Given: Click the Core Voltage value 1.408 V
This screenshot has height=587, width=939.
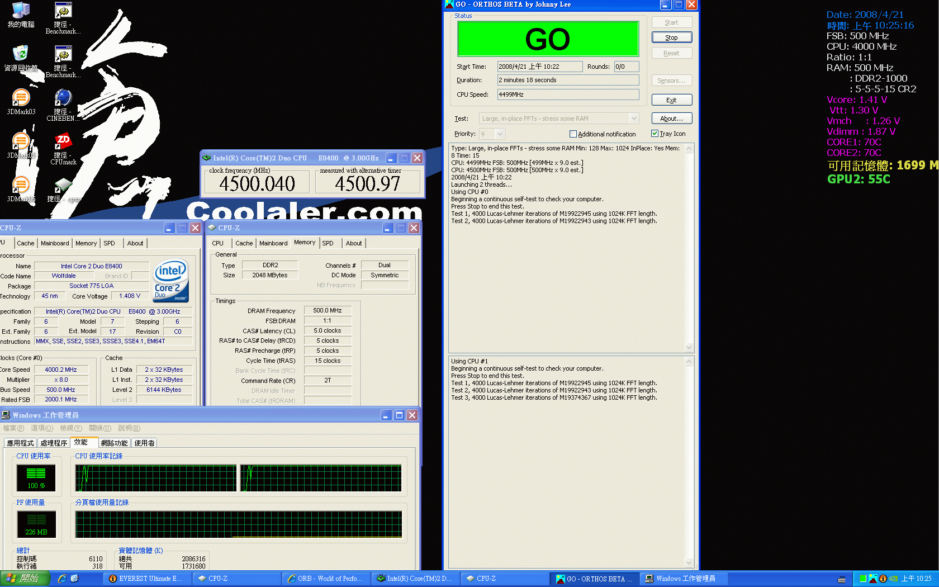Looking at the screenshot, I should (130, 296).
